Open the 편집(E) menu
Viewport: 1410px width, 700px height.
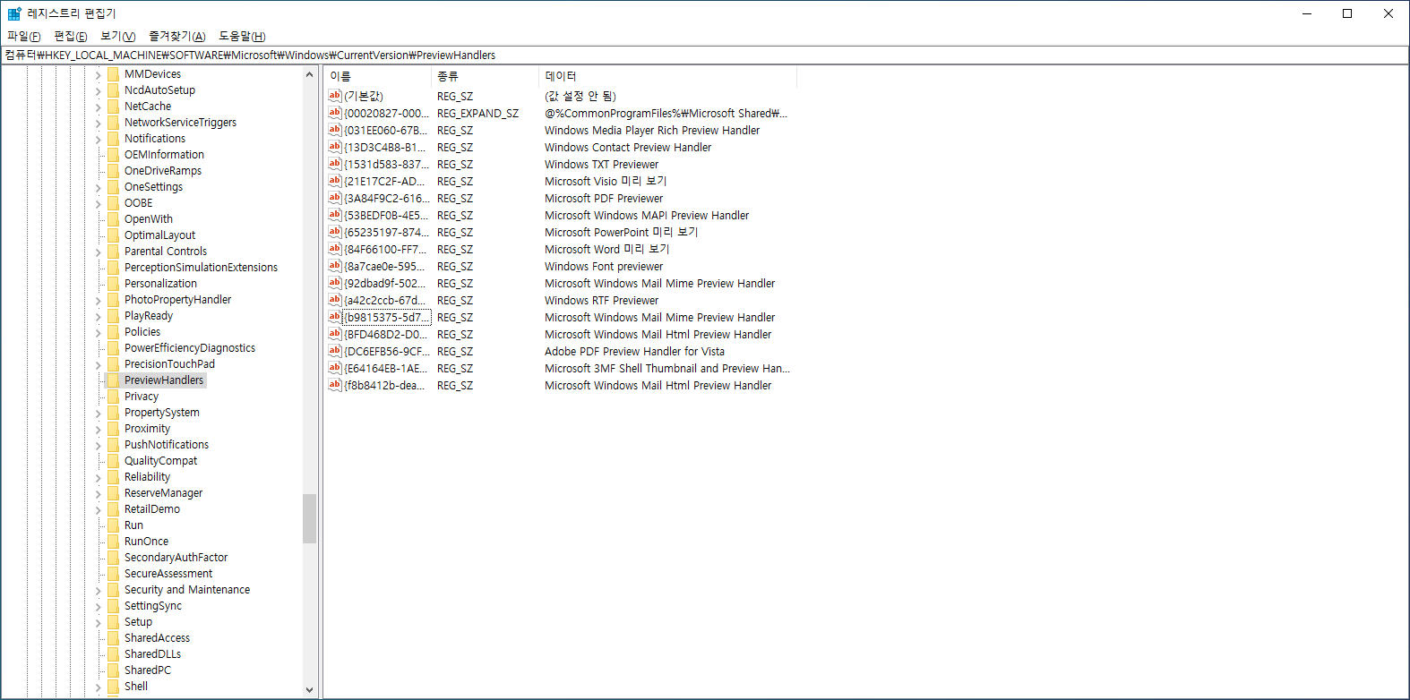point(71,36)
